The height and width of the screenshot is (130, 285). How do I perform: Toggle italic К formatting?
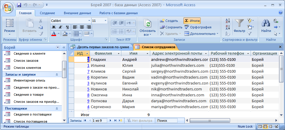pos(61,27)
